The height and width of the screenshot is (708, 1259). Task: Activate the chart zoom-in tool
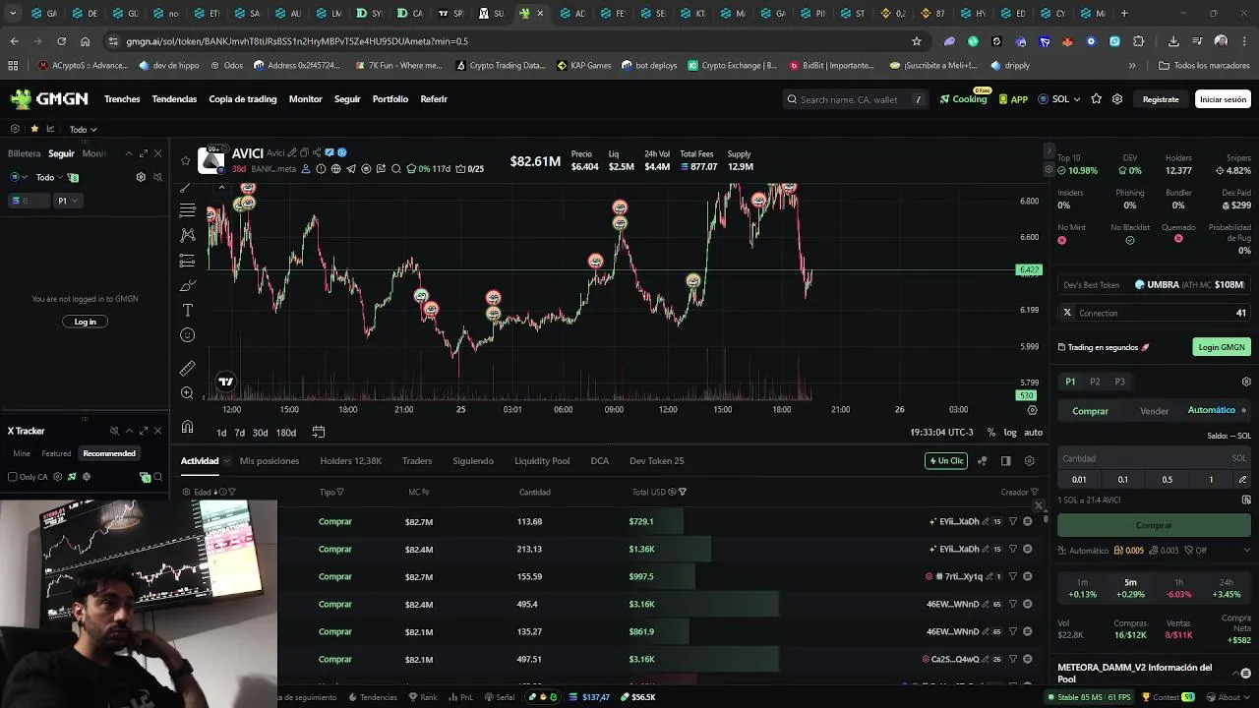(x=187, y=393)
